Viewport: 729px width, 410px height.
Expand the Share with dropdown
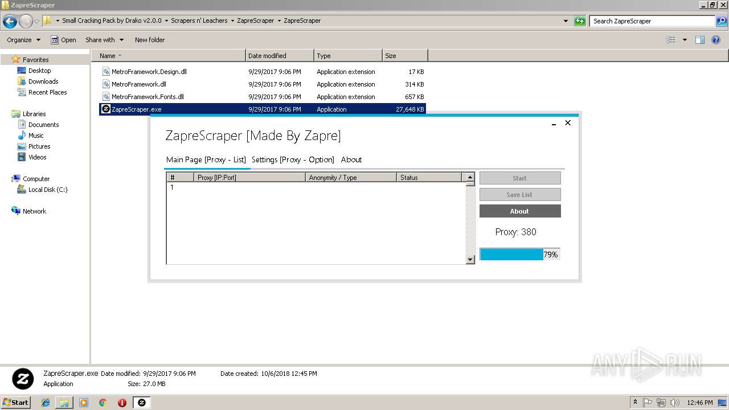pos(104,40)
